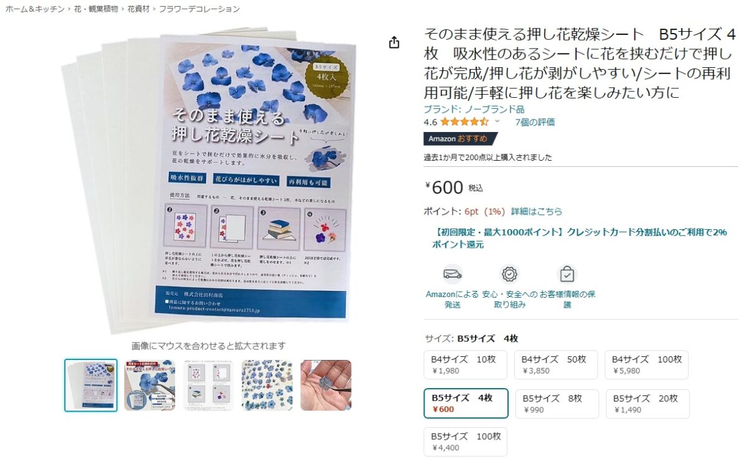Choose B5サイズ 20枚 option
The height and width of the screenshot is (459, 748).
648,404
